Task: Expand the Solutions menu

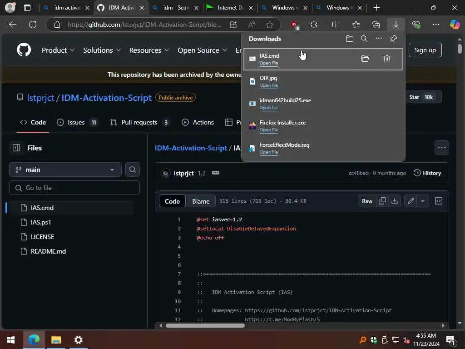Action: 102,50
